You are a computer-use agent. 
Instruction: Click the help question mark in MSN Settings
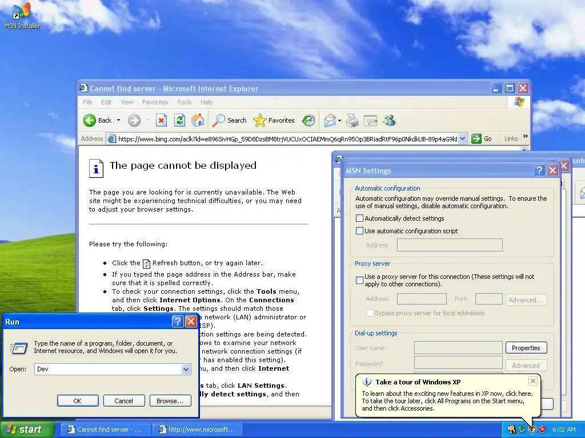coord(539,170)
